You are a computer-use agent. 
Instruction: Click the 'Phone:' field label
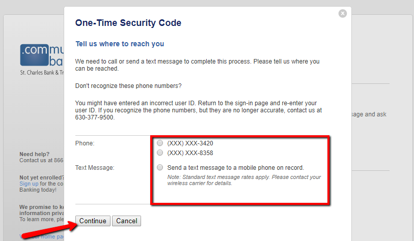(x=85, y=143)
